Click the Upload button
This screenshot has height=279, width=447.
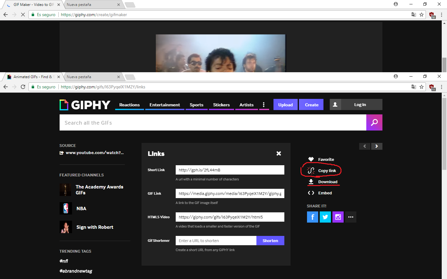coord(286,105)
